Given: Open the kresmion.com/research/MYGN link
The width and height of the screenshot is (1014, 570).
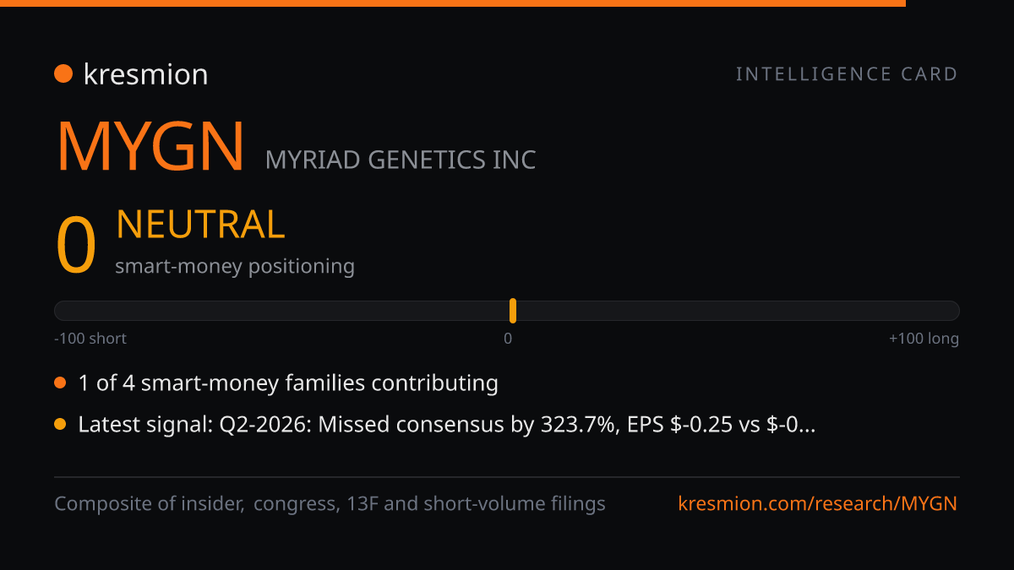Looking at the screenshot, I should pos(818,504).
